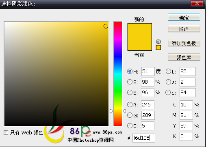Click the blue field showing 5
Viewport: 206px width, 147px height.
click(147, 126)
